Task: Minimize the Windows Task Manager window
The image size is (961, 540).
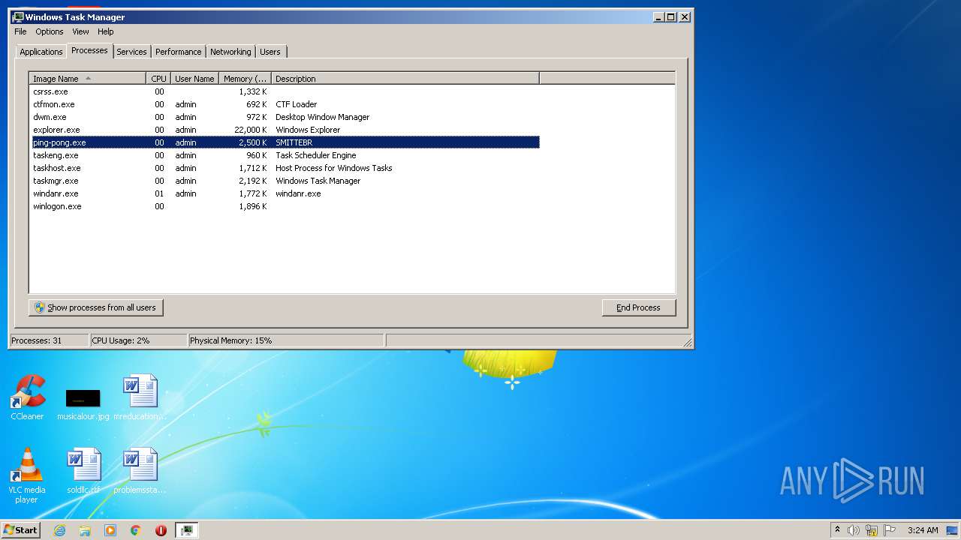Action: tap(658, 16)
